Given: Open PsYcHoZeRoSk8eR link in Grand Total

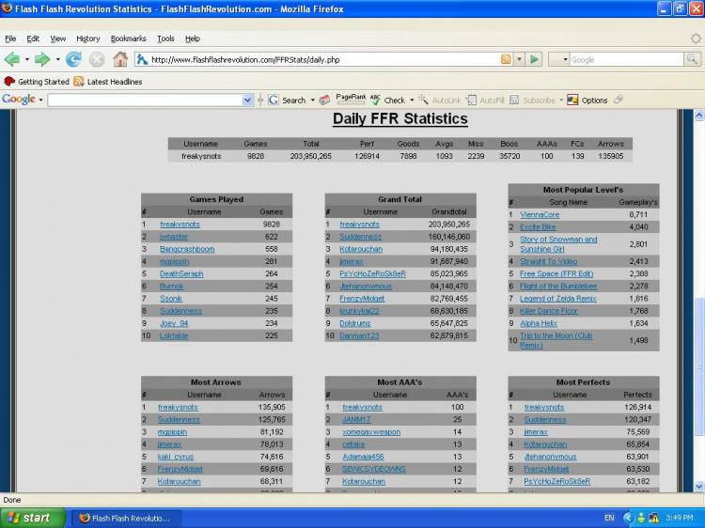Looking at the screenshot, I should 372,273.
